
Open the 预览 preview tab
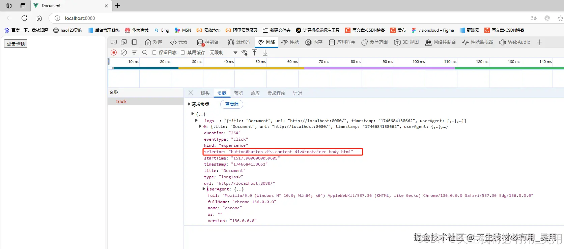pyautogui.click(x=238, y=93)
